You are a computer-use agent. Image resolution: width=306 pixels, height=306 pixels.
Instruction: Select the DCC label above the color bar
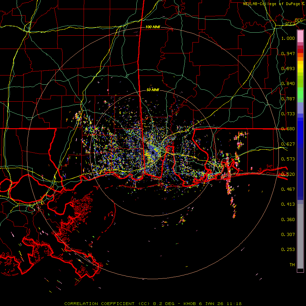(299, 20)
